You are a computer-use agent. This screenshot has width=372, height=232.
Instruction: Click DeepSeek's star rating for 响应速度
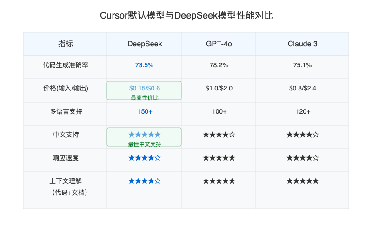tap(145, 158)
